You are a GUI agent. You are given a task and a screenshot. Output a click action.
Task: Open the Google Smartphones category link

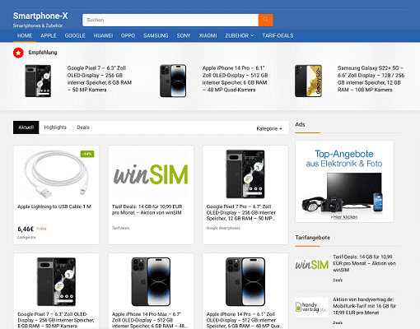(x=223, y=228)
